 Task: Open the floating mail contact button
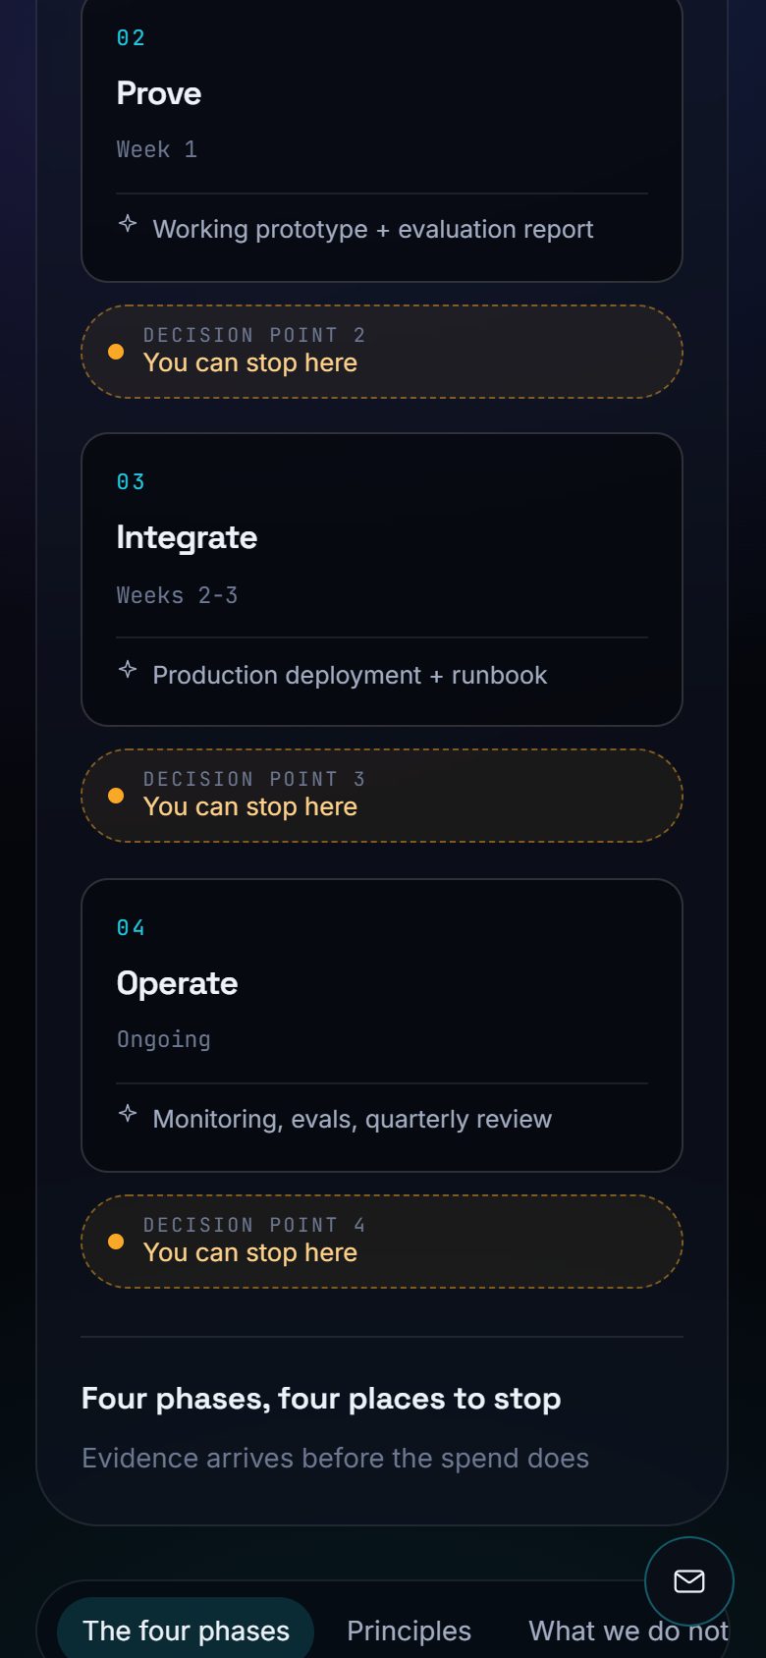coord(689,1580)
